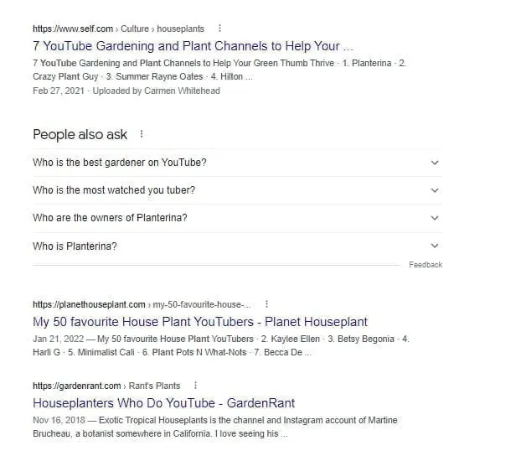Expand chevron for owners of Planterina
The width and height of the screenshot is (521, 456).
(434, 218)
